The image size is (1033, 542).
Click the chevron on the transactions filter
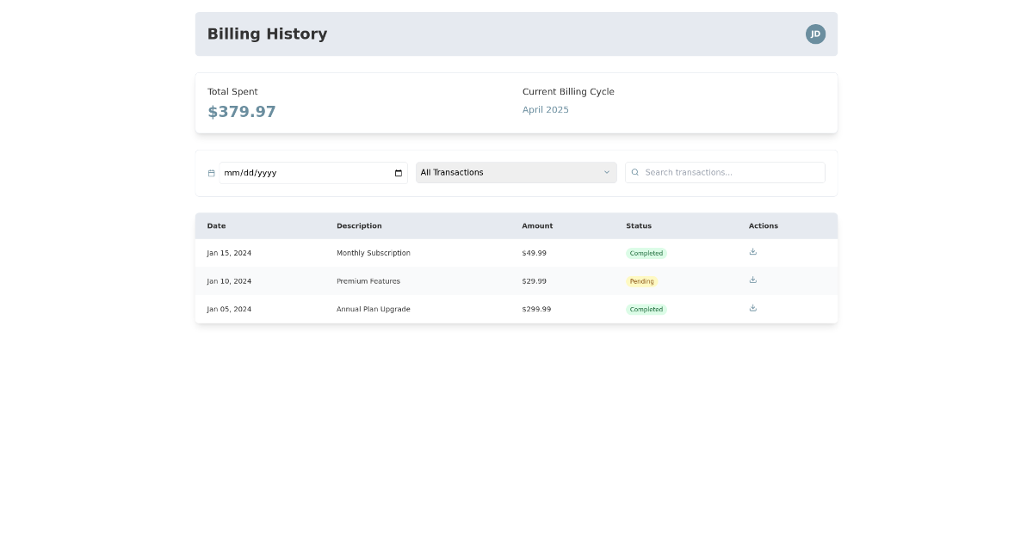[606, 172]
